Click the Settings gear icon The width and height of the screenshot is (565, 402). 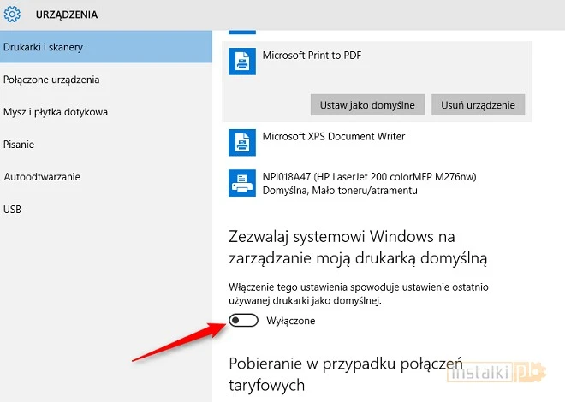[x=12, y=15]
